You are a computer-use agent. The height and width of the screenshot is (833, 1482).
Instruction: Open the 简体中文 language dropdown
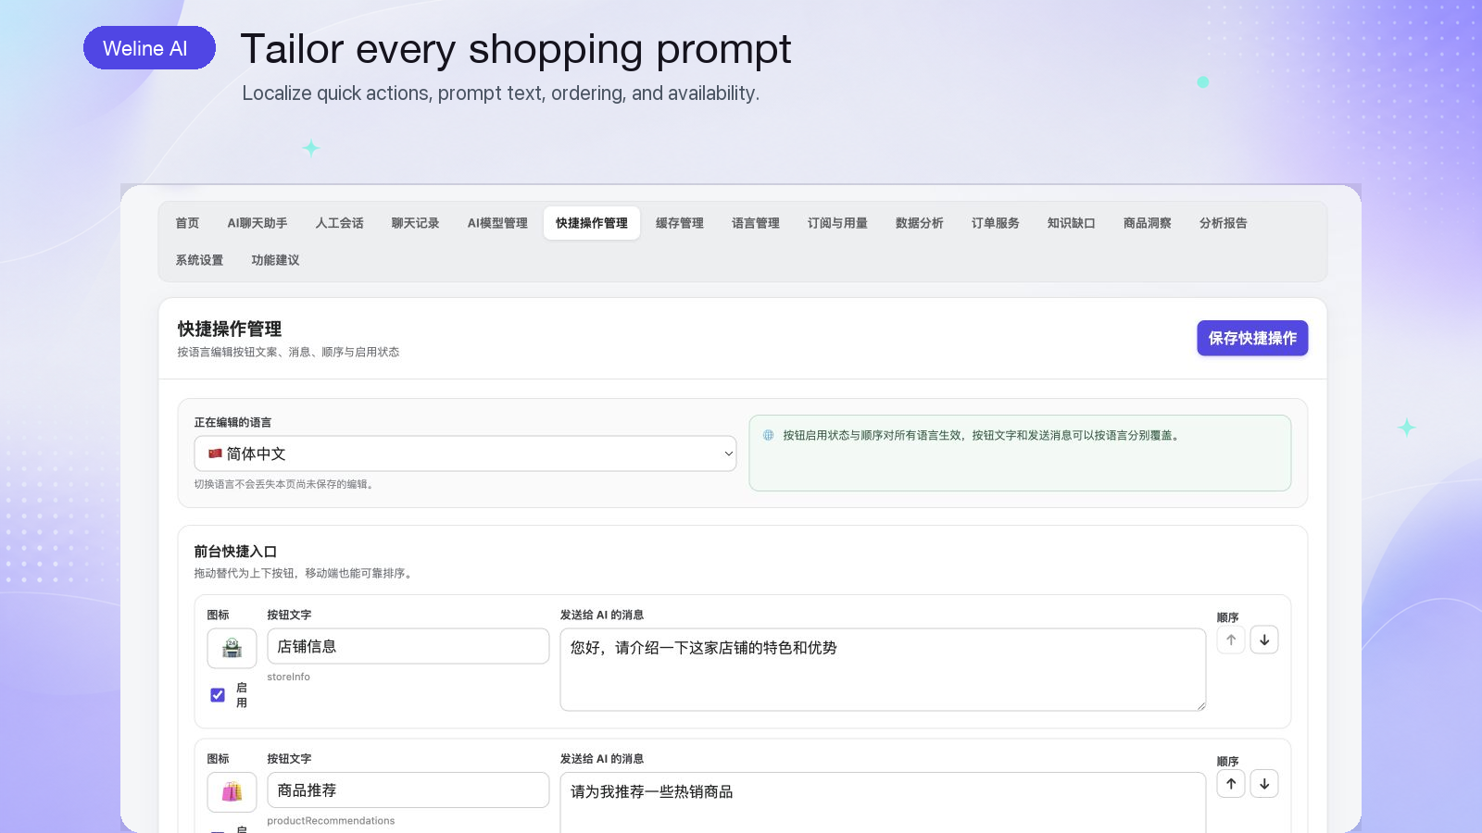(465, 454)
